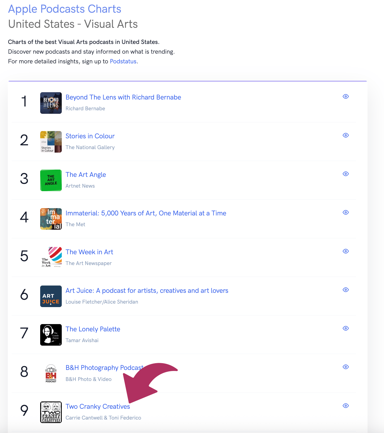Click the Two Cranky Creatives cover artwork
Viewport: 384px width, 433px height.
tap(51, 412)
